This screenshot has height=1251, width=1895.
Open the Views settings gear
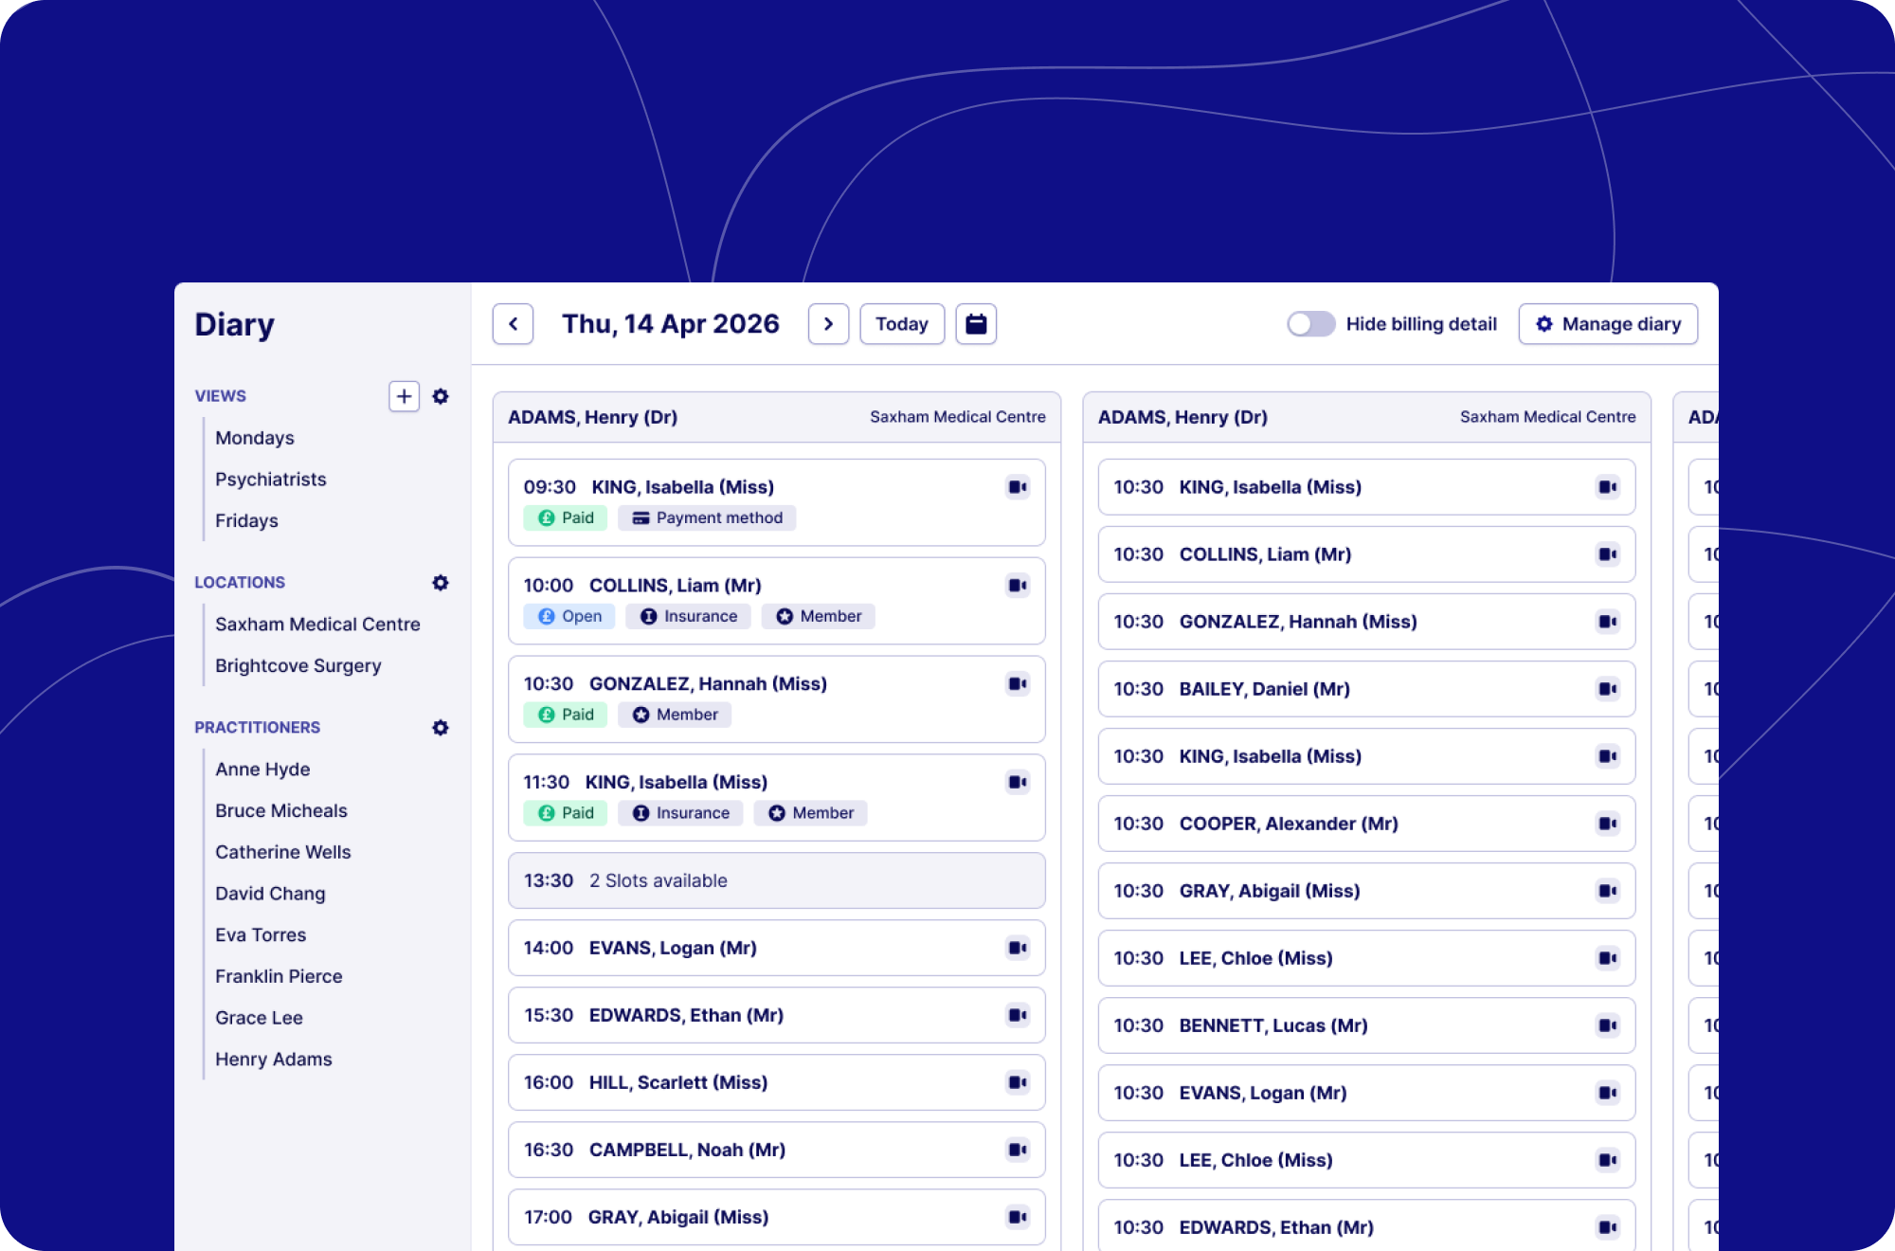[x=441, y=396]
